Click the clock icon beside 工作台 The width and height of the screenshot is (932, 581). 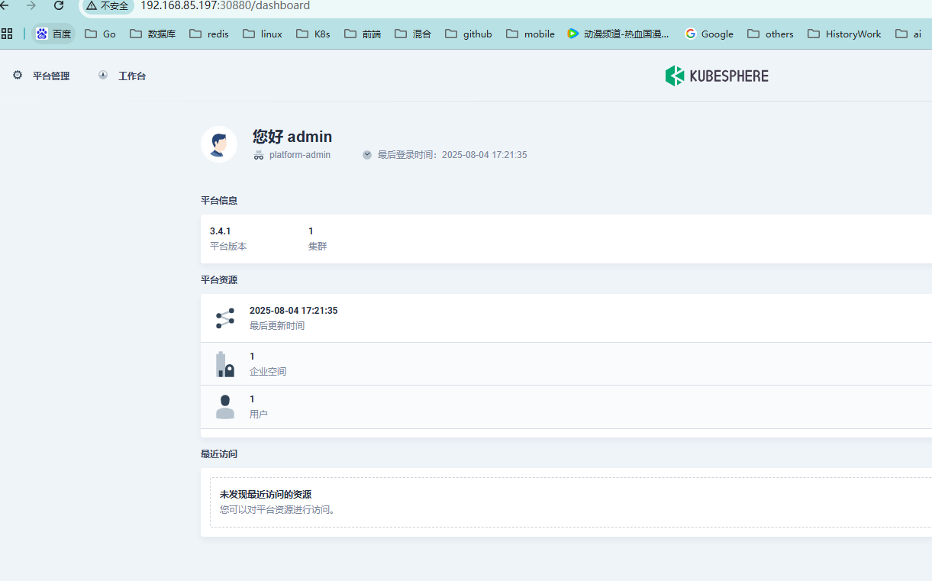point(103,75)
